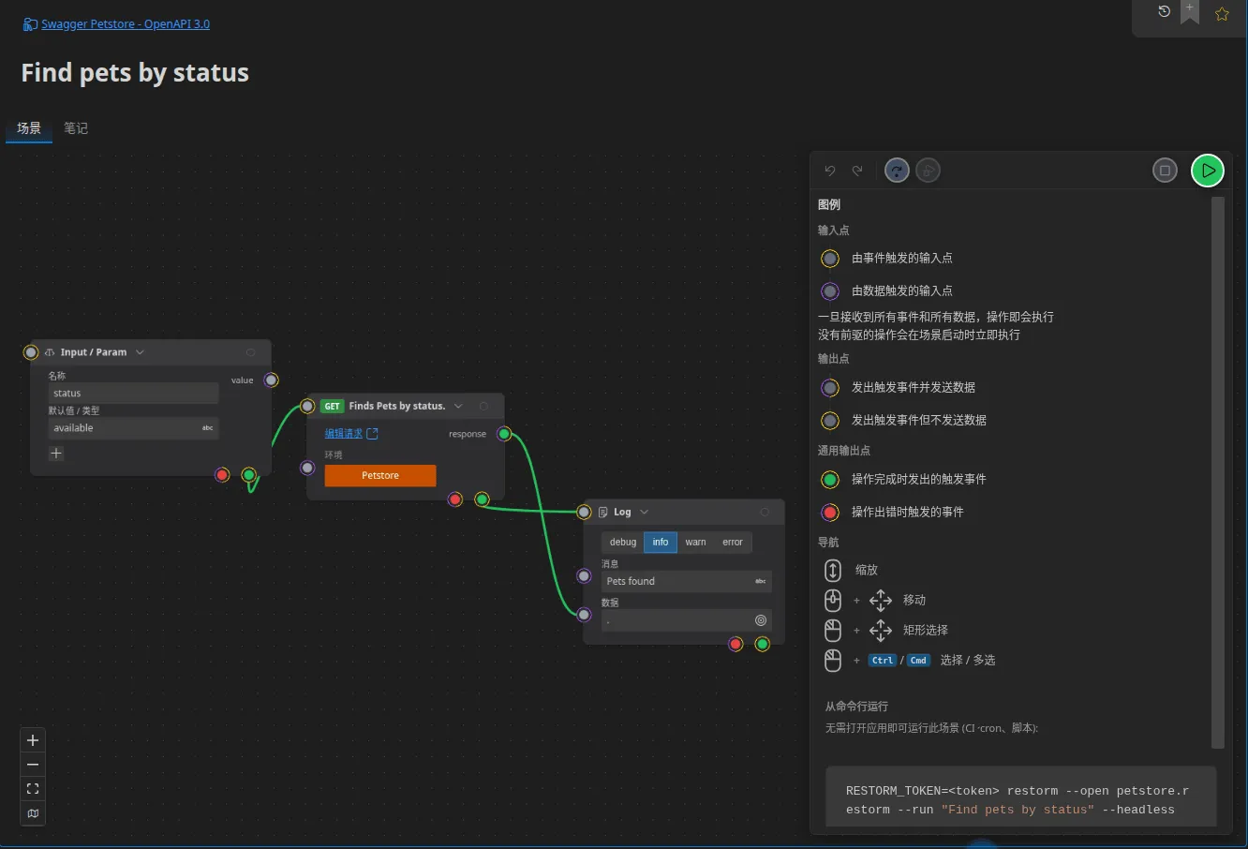
Task: Click the 图例 legend heading
Action: [x=829, y=204]
